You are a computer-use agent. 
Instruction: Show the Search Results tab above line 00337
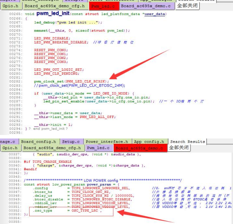pos(187,142)
